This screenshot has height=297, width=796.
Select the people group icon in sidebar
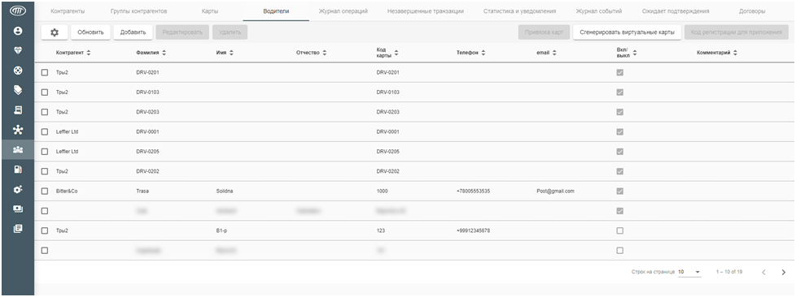click(x=18, y=150)
